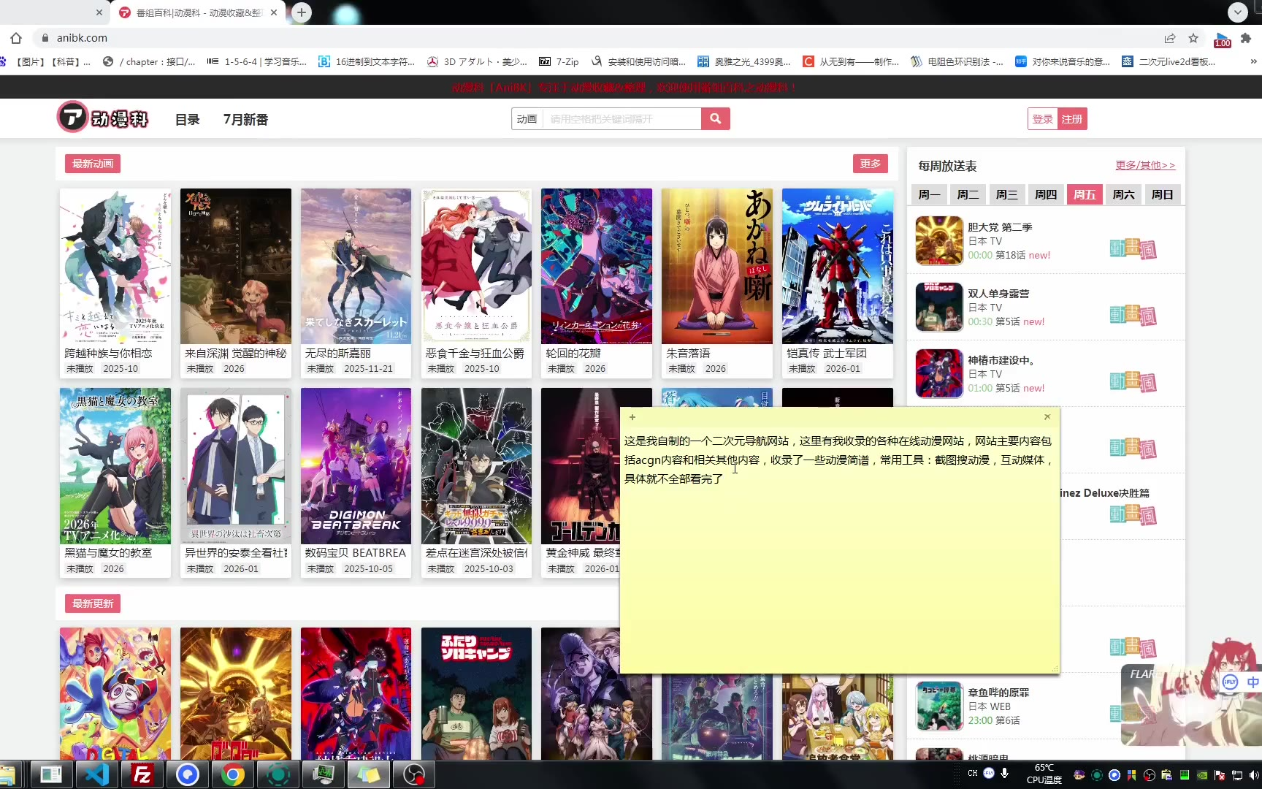Click the 登录 login button
Screen dimensions: 1262x789
click(x=1042, y=119)
